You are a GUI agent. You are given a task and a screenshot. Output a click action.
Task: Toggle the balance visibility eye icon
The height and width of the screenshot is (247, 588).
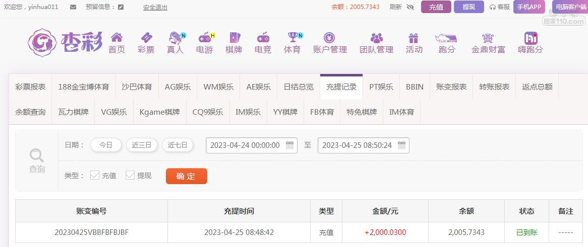(410, 7)
